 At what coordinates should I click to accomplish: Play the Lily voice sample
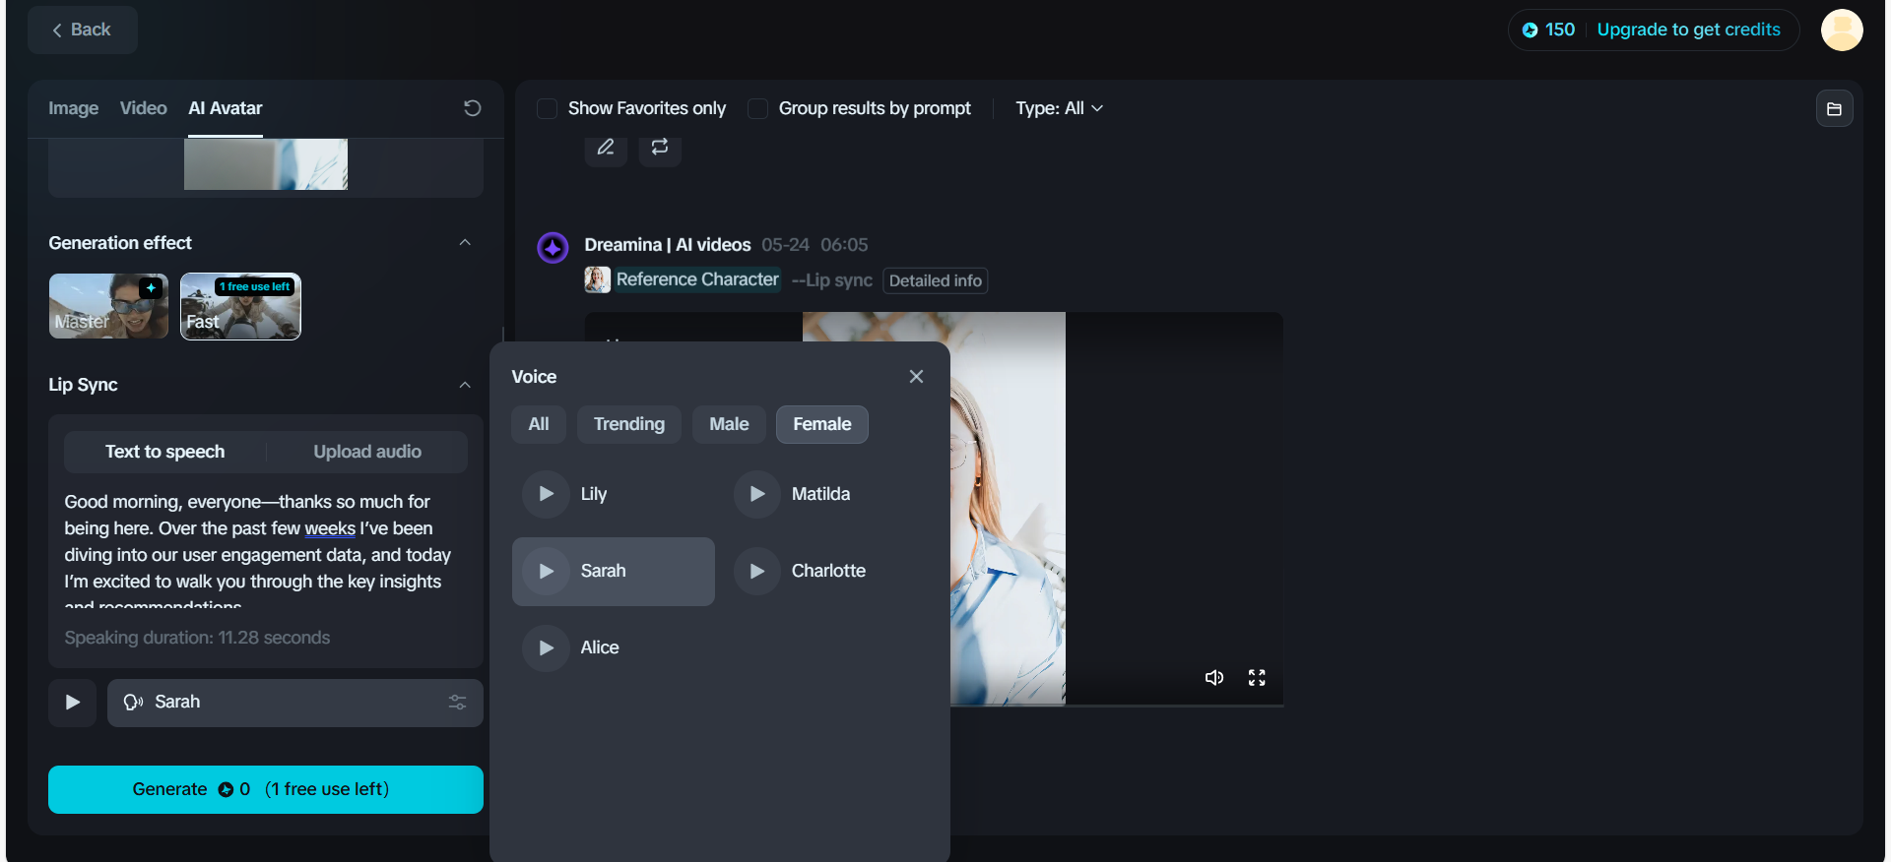pos(546,494)
